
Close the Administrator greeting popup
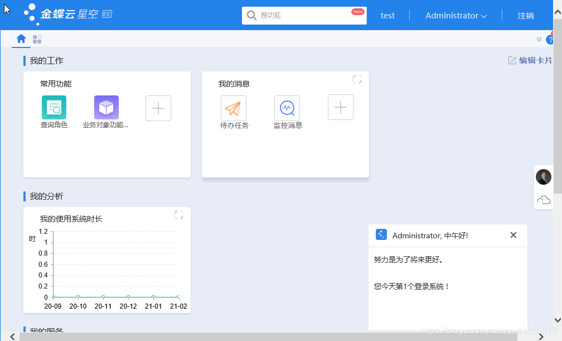pyautogui.click(x=513, y=235)
